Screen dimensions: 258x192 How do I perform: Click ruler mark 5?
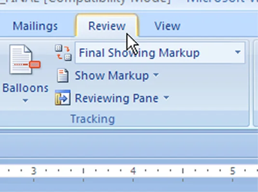pos(232,171)
